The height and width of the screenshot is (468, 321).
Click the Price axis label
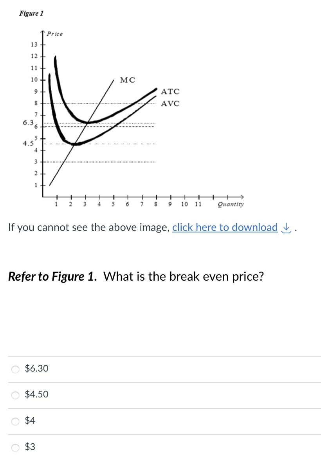click(x=55, y=34)
